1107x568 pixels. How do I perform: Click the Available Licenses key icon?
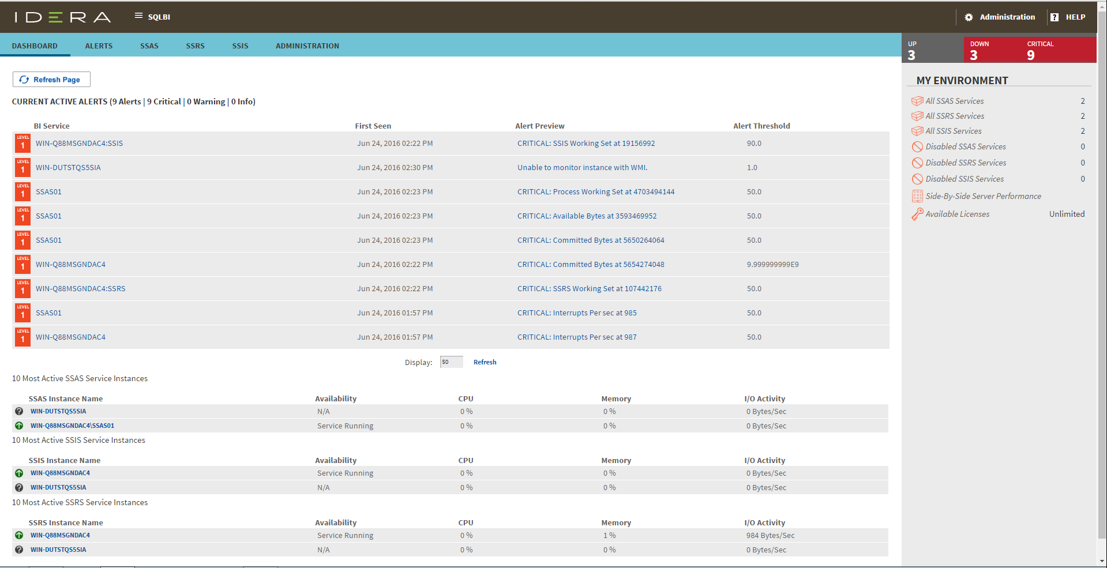coord(917,215)
